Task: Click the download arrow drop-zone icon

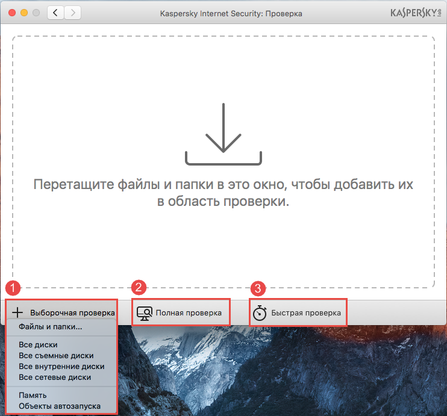Action: pos(223,134)
